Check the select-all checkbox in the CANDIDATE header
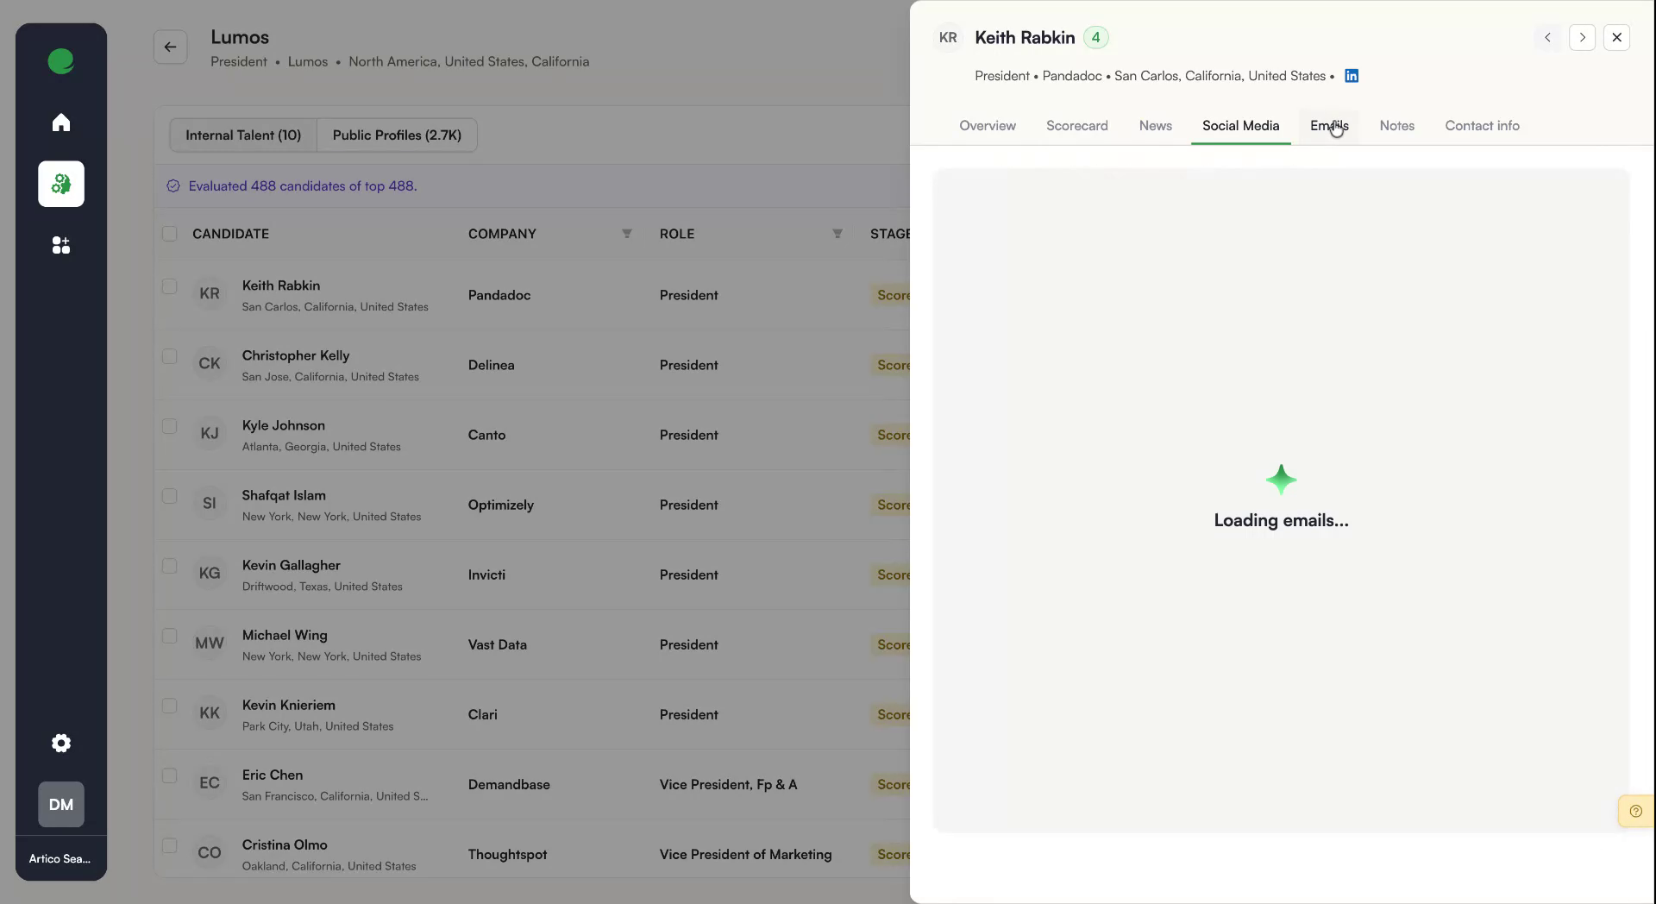Viewport: 1656px width, 904px height. tap(169, 234)
